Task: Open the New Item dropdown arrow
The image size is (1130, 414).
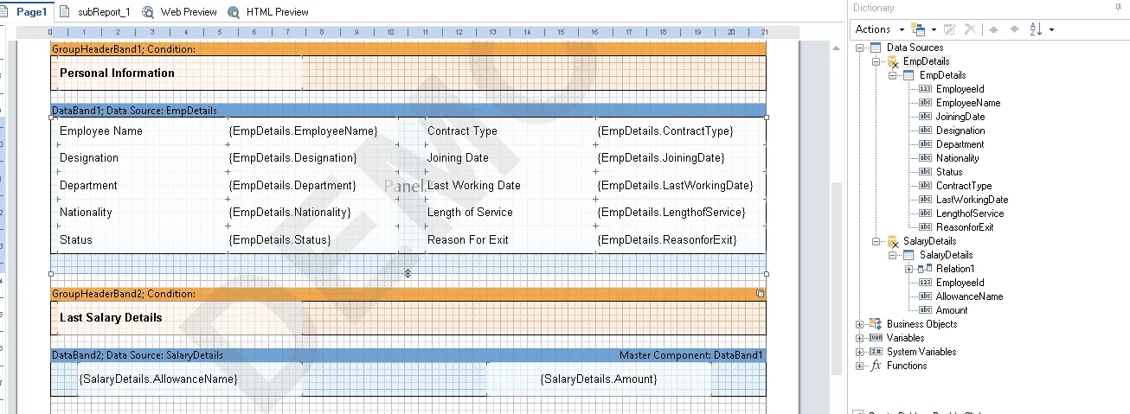Action: [933, 29]
